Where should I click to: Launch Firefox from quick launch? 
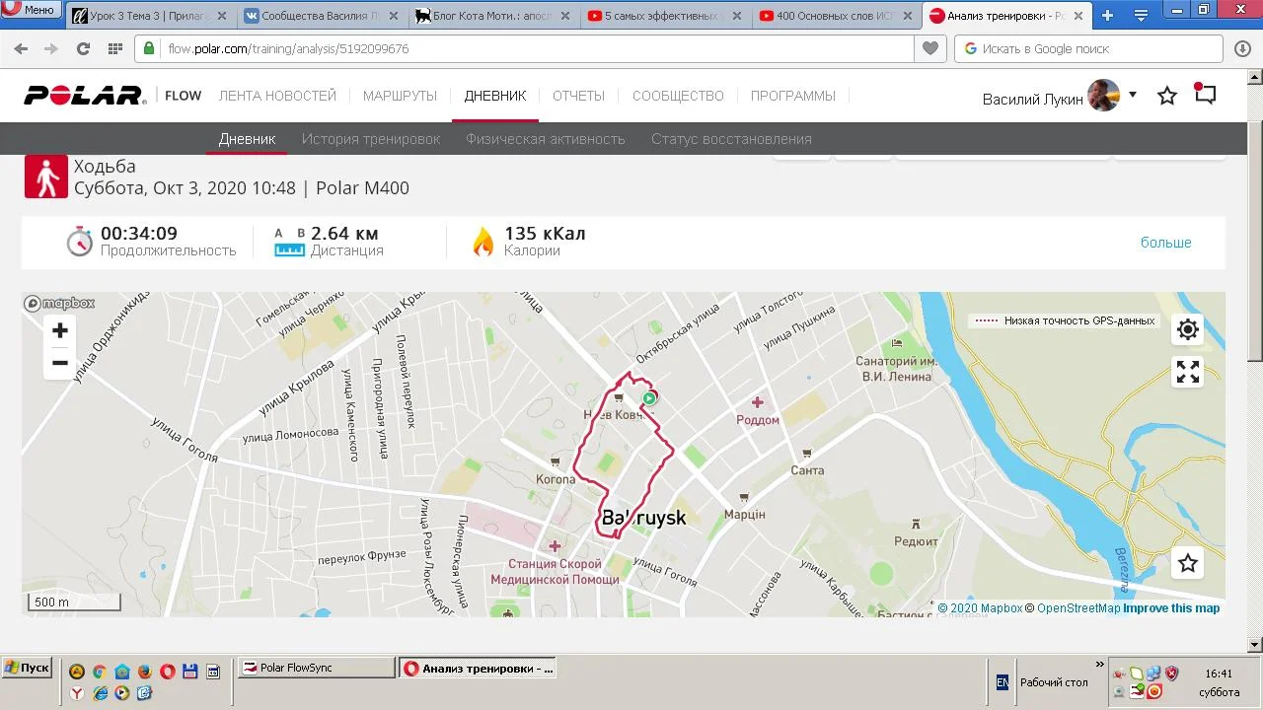[x=144, y=672]
